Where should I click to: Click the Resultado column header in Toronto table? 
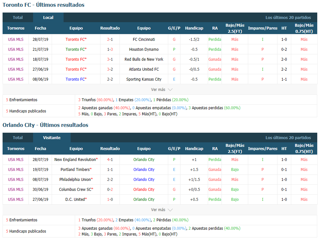[x=110, y=28]
